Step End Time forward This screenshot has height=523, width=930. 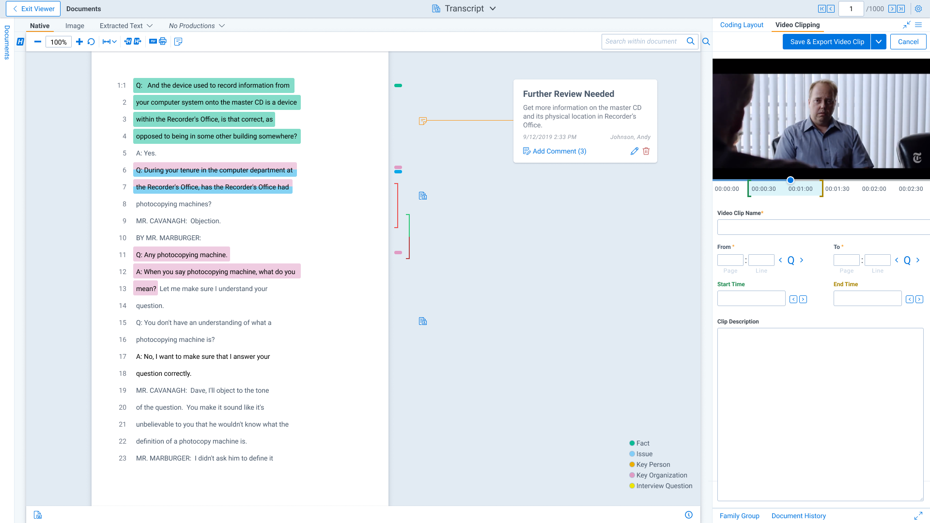pos(919,299)
